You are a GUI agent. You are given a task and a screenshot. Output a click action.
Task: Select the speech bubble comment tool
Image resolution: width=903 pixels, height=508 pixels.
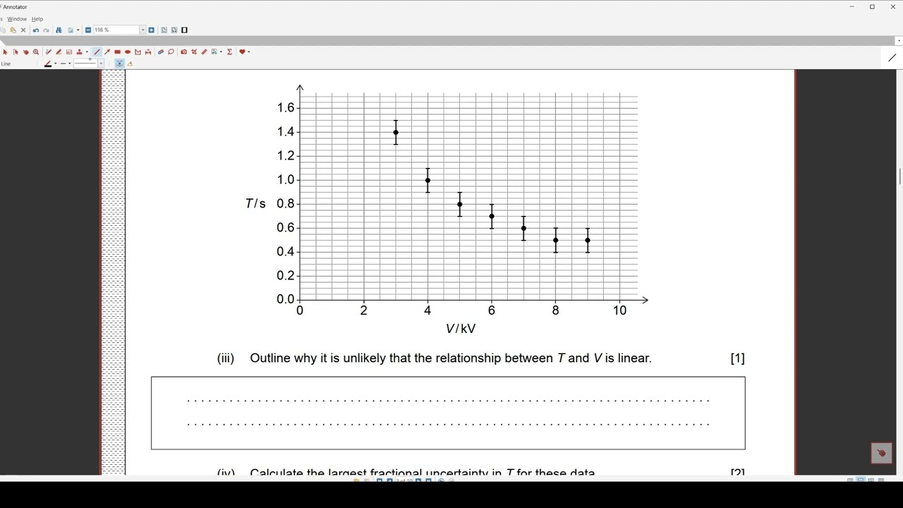coord(171,52)
